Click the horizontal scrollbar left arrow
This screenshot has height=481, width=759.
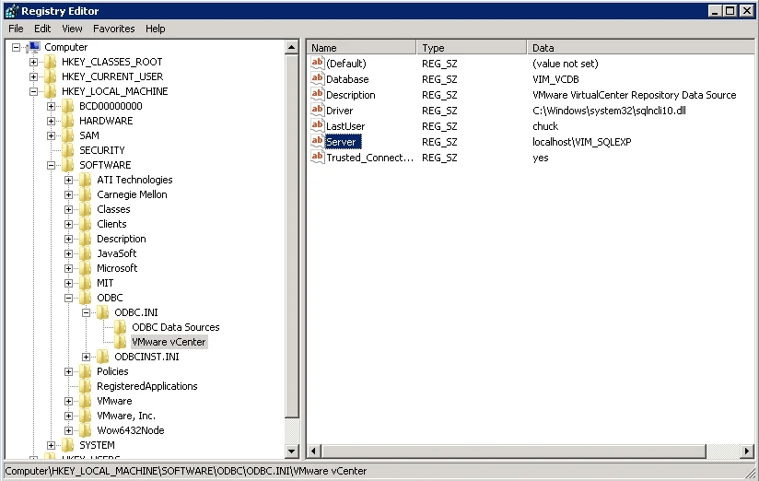pyautogui.click(x=313, y=451)
